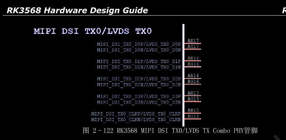Select pin number AH13
286x140 pixels.
click(193, 93)
